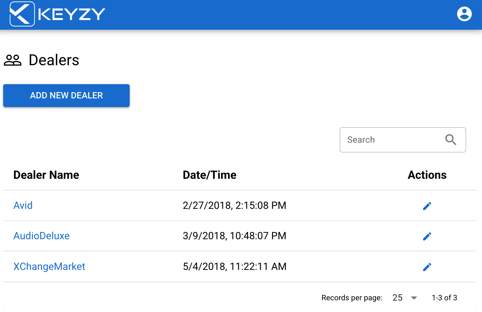
Task: Click the 1-3 of 3 pagination text
Action: pyautogui.click(x=444, y=298)
